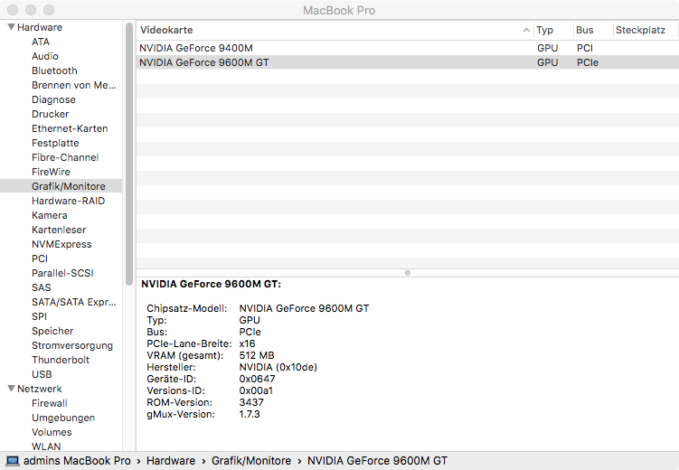The width and height of the screenshot is (679, 470).
Task: Click the split pane divider handle dot
Action: (408, 273)
